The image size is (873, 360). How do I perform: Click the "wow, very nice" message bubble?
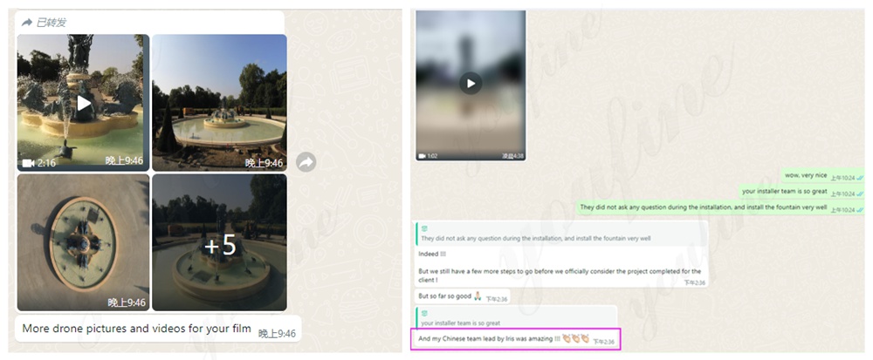point(823,175)
